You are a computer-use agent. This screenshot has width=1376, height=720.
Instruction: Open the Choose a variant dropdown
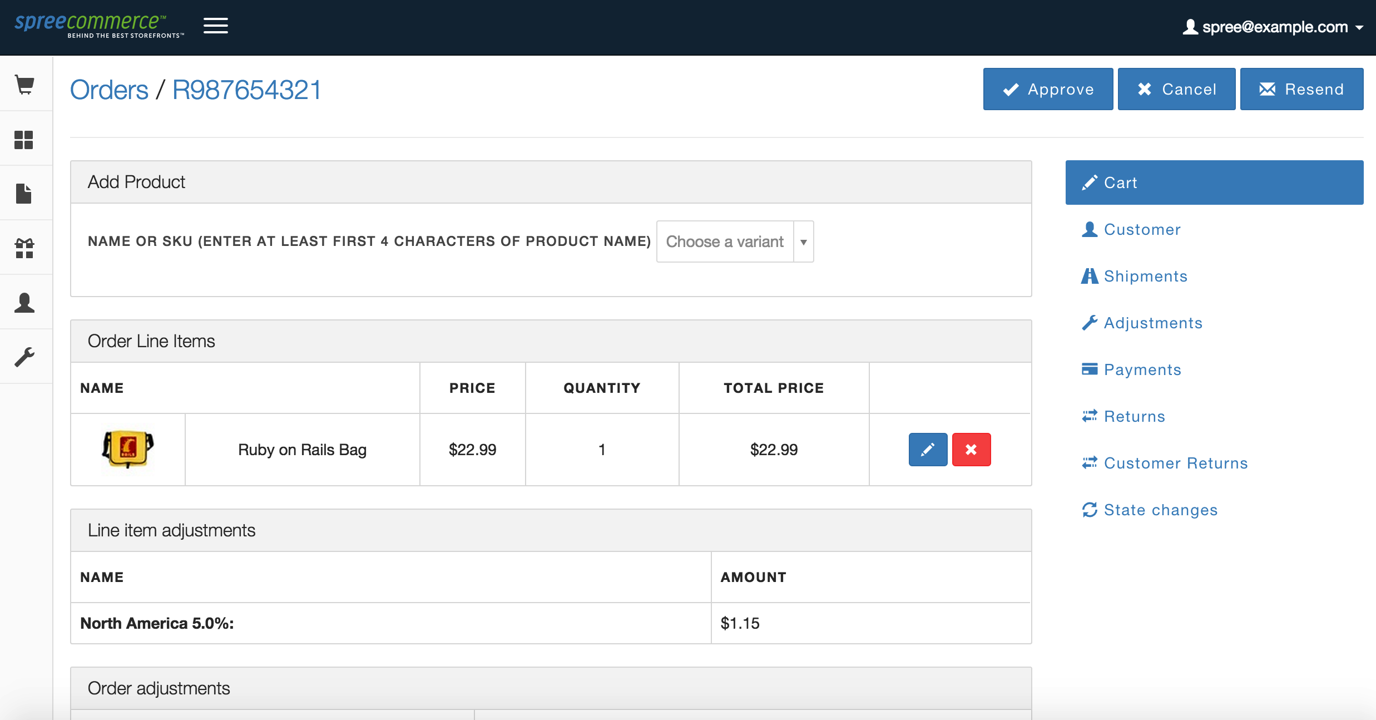pyautogui.click(x=725, y=241)
